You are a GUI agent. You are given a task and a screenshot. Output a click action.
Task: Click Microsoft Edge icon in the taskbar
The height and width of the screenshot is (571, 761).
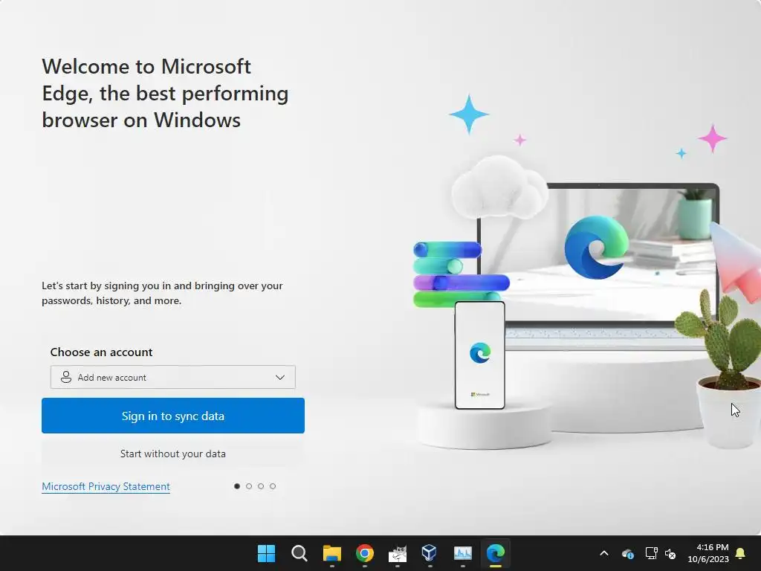(x=496, y=553)
